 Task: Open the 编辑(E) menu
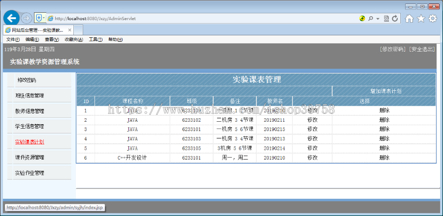[32, 39]
